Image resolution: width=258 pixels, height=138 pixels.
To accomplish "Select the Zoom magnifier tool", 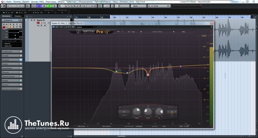I will tap(74, 6).
